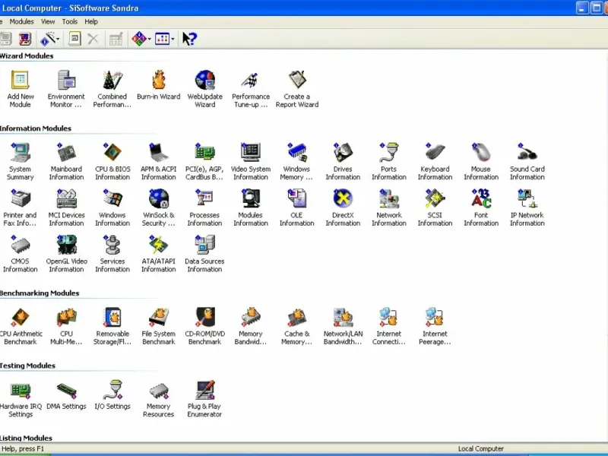Open the Tools menu
Screen dimensions: 608x456
point(70,22)
